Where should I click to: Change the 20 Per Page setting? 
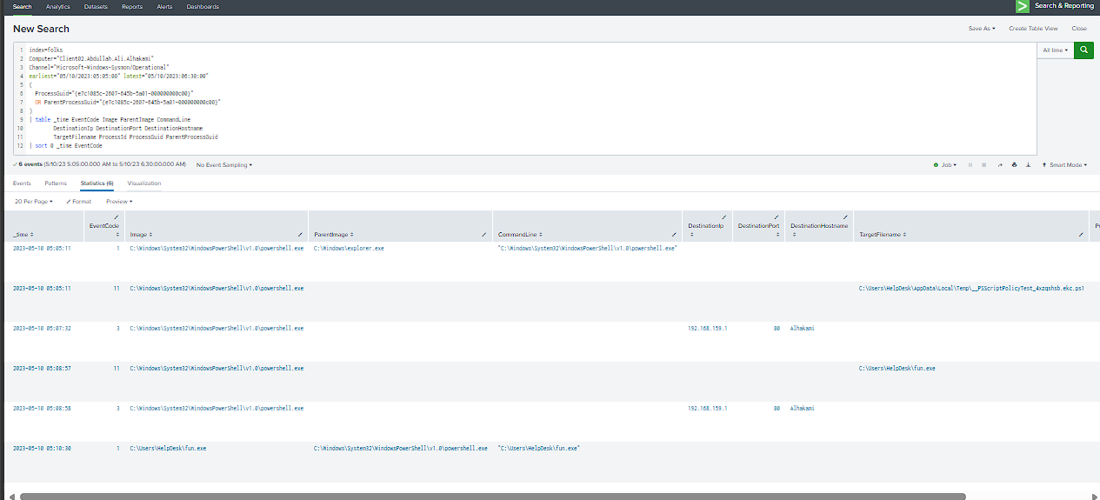click(34, 201)
